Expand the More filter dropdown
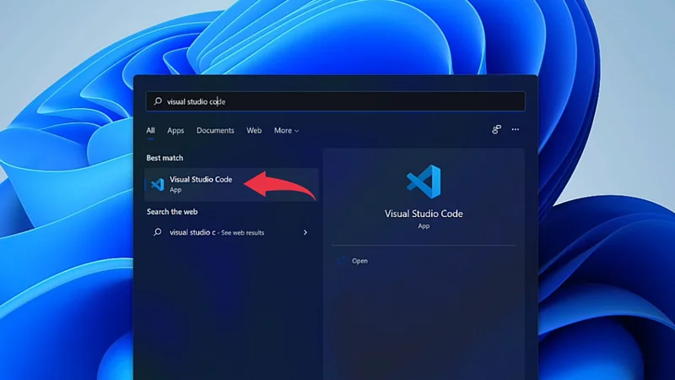 point(286,131)
